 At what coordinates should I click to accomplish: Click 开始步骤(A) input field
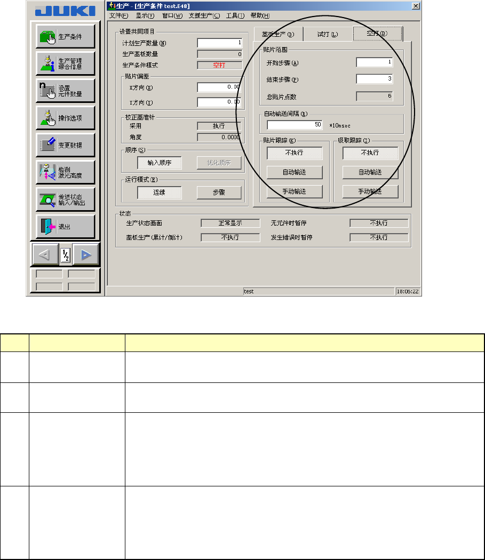374,62
